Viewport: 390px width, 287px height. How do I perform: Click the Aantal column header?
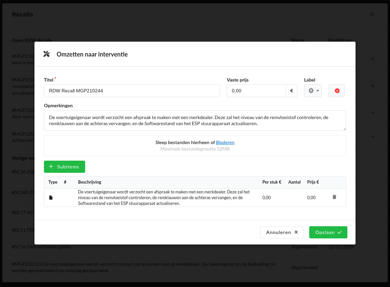point(294,182)
